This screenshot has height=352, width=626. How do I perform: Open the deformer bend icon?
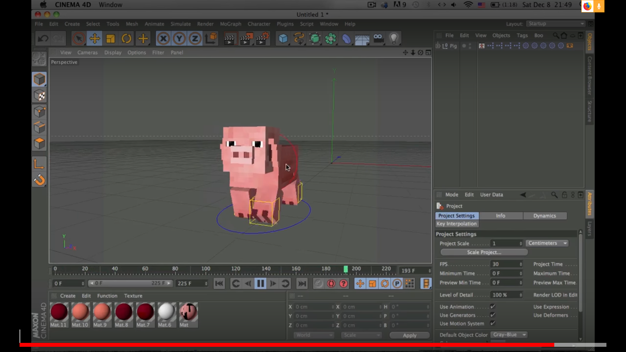[x=346, y=38]
